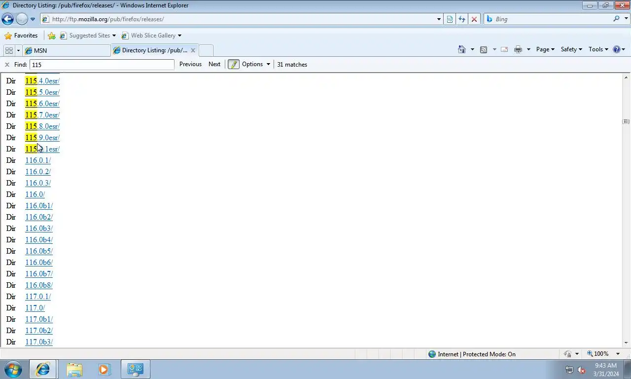The height and width of the screenshot is (379, 631).
Task: Click Next in the Find bar
Action: pyautogui.click(x=214, y=64)
